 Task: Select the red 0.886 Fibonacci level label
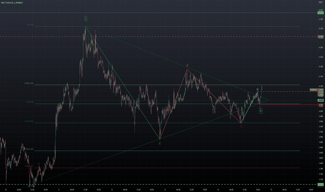(x=29, y=166)
